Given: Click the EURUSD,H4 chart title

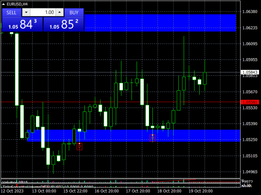Looking at the screenshot, I should [x=17, y=4].
